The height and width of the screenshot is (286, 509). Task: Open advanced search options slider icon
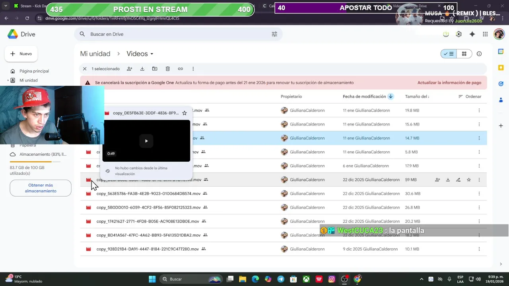274,34
